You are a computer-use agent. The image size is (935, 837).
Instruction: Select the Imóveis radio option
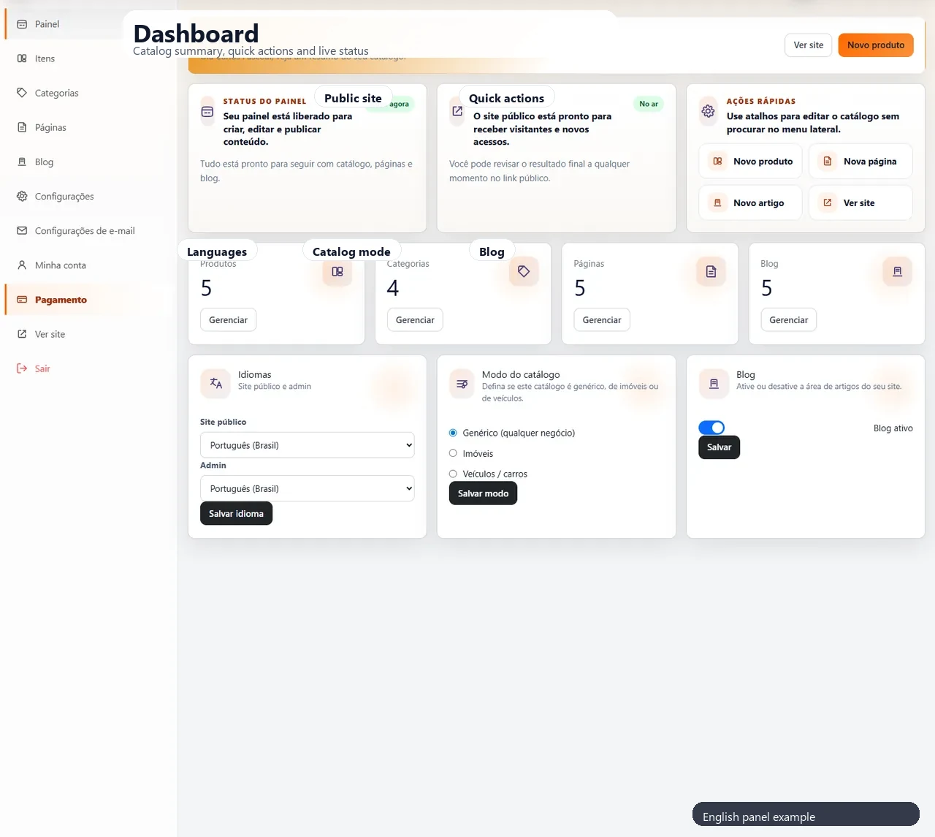(x=453, y=453)
